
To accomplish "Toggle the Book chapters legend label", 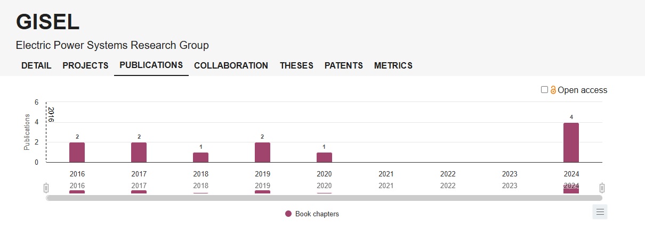I will (x=317, y=214).
